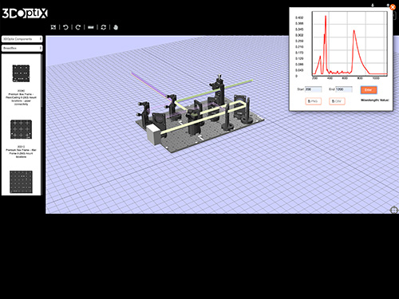
Task: Click the Start wavelength input field
Action: pyautogui.click(x=313, y=89)
